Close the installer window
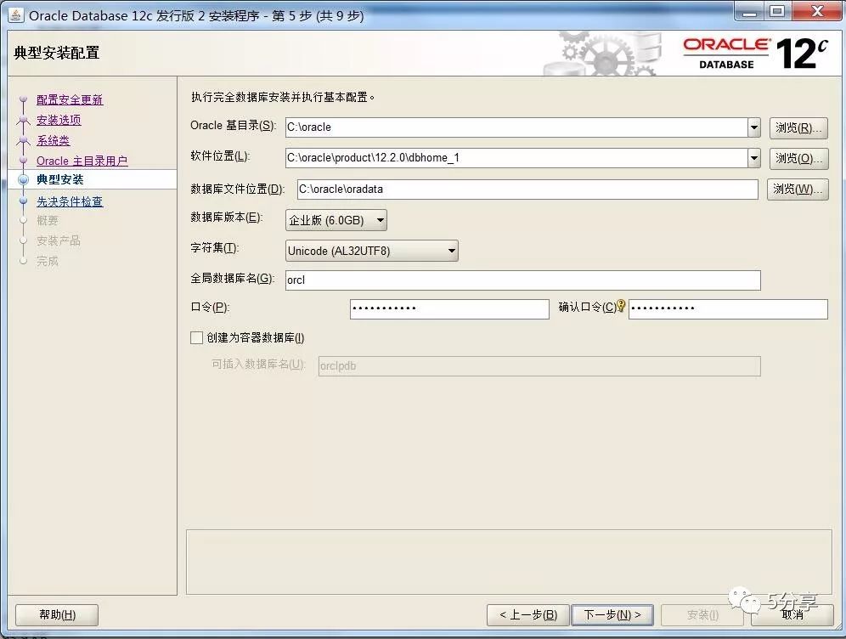This screenshot has height=639, width=846. [817, 12]
